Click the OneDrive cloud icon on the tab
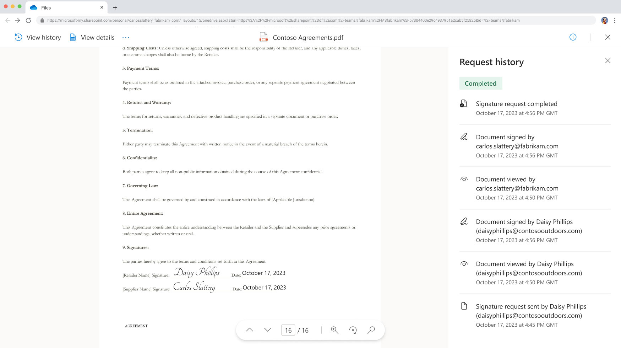The image size is (621, 348). (x=34, y=7)
